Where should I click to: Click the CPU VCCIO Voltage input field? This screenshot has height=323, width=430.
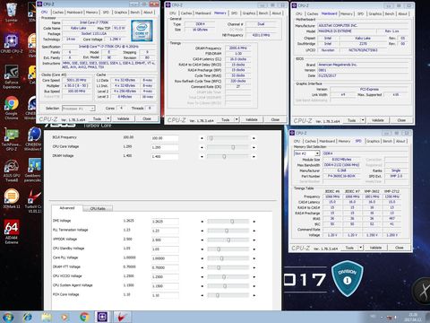(165, 276)
